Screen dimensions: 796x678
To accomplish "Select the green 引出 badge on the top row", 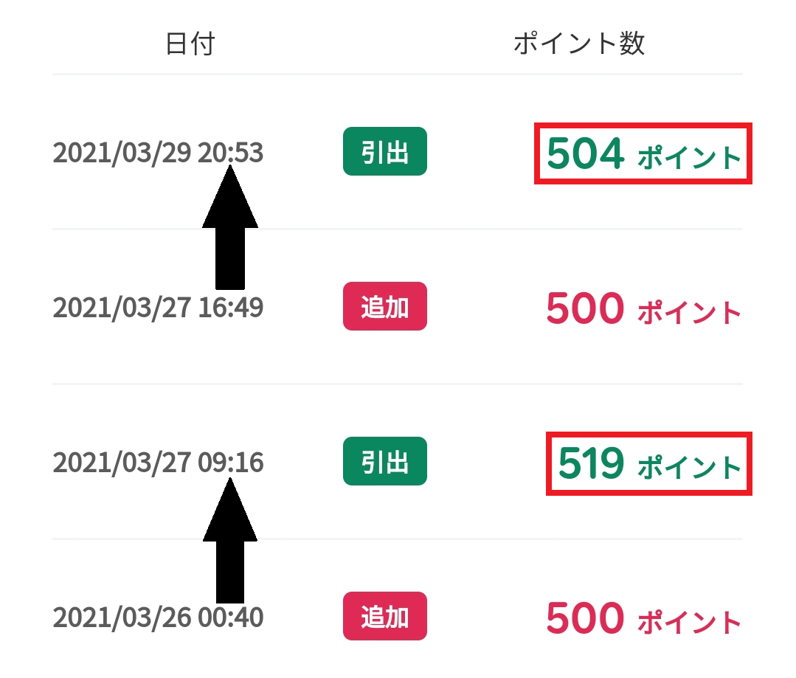I will pyautogui.click(x=384, y=151).
